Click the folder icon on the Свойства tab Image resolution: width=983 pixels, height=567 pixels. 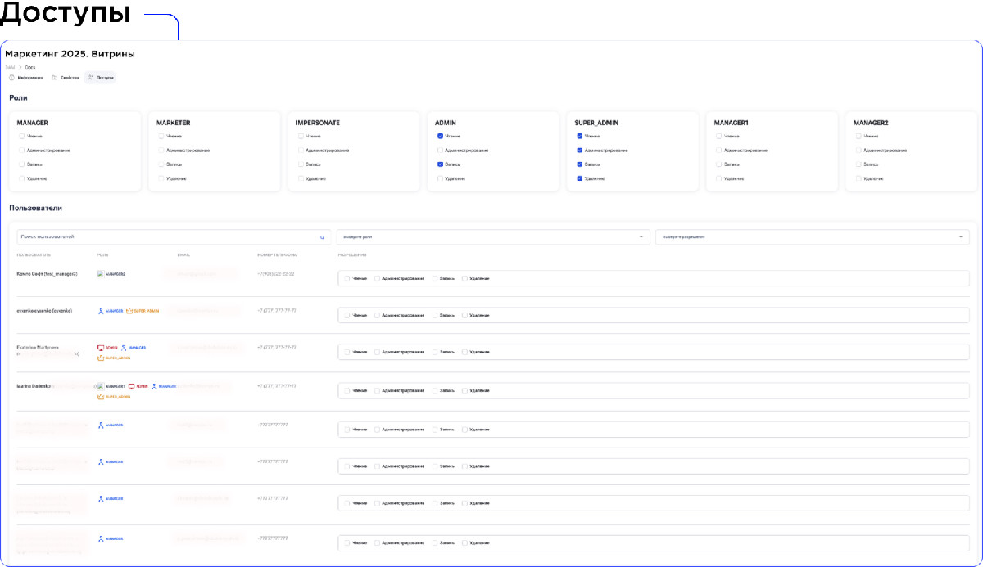tap(55, 78)
